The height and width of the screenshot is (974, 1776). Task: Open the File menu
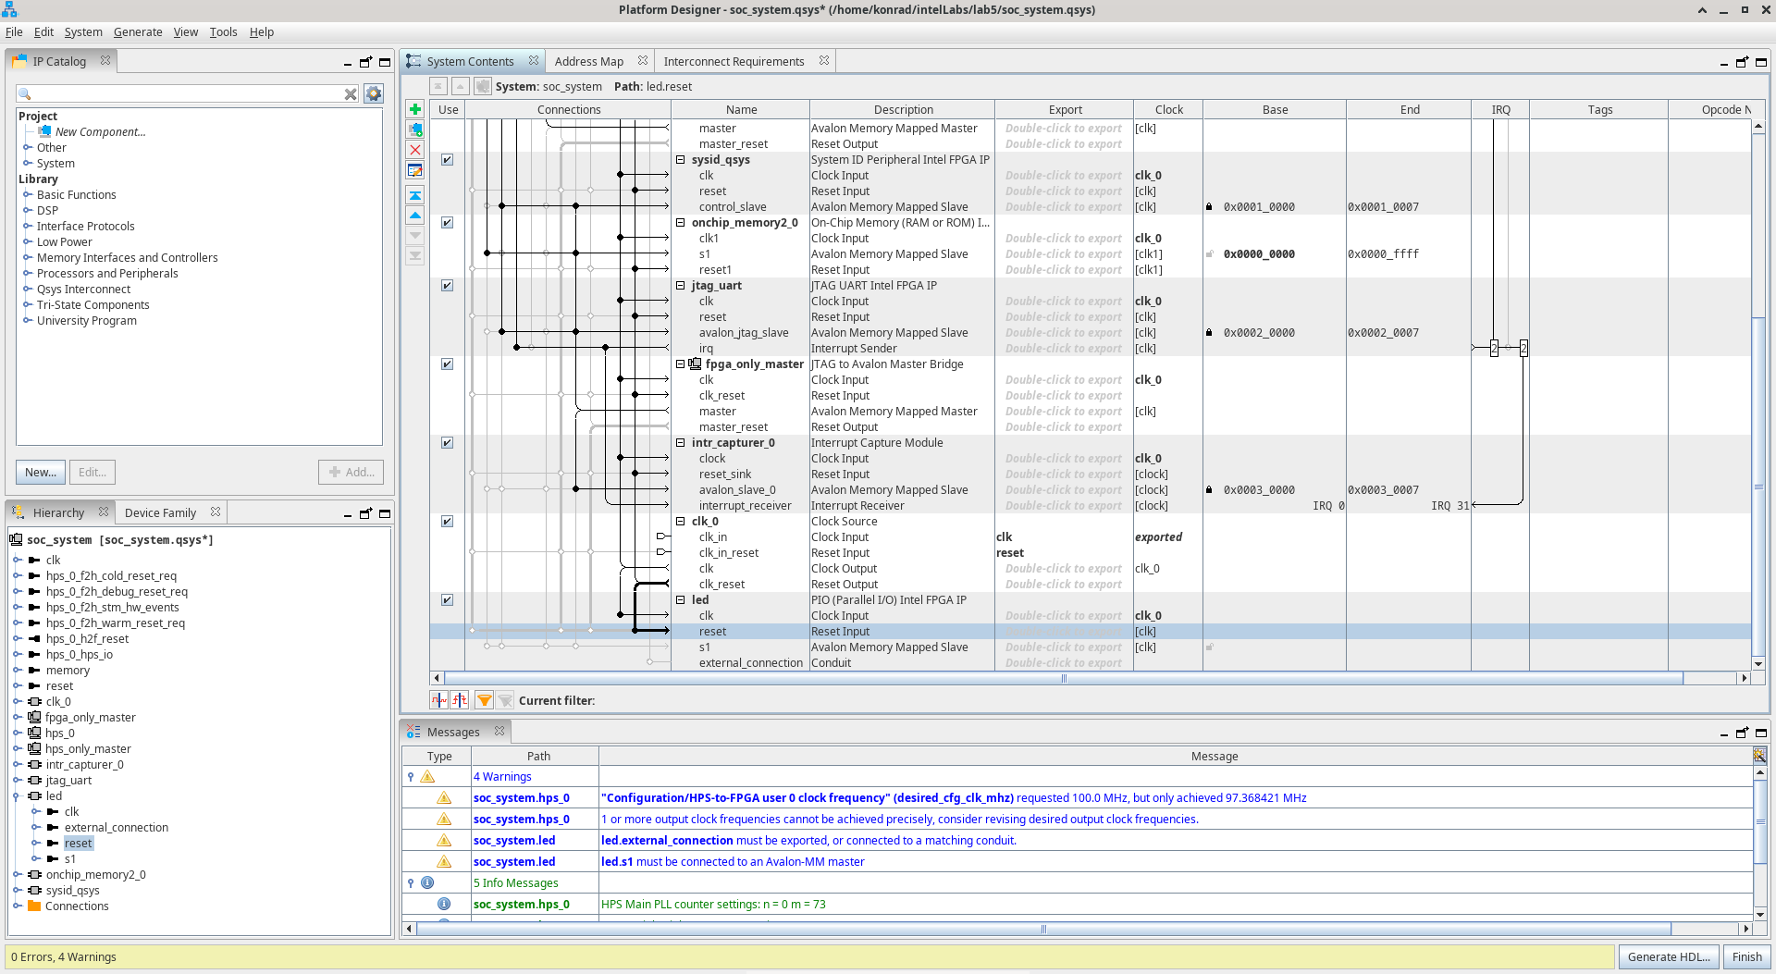pos(14,31)
